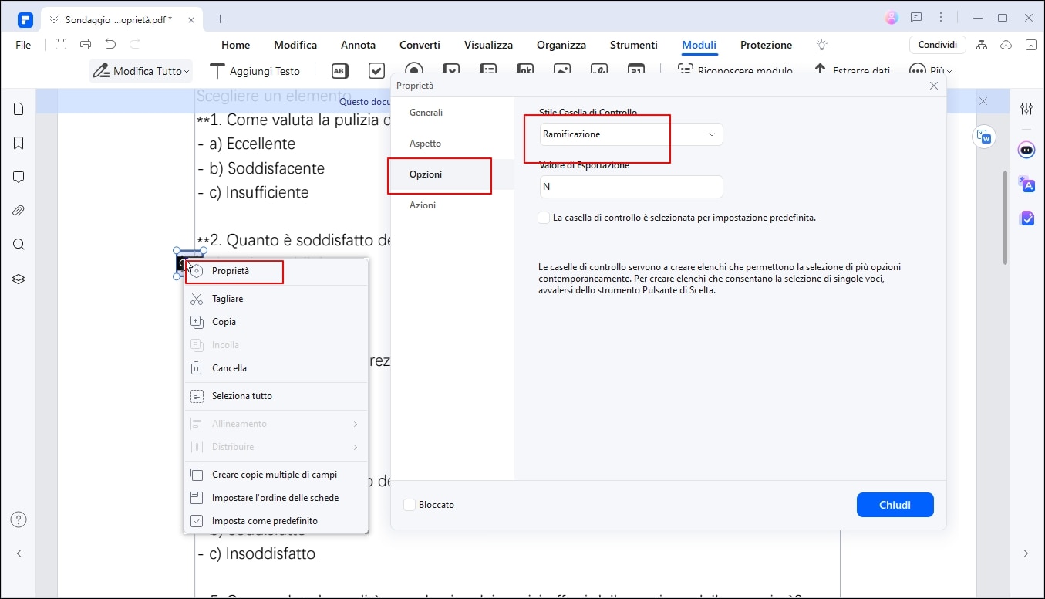Choose Impostare l'ordine delle schede
The height and width of the screenshot is (599, 1045).
[276, 498]
